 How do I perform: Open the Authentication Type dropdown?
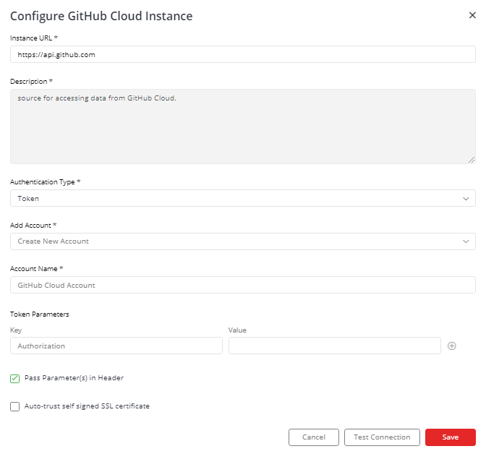pyautogui.click(x=242, y=198)
